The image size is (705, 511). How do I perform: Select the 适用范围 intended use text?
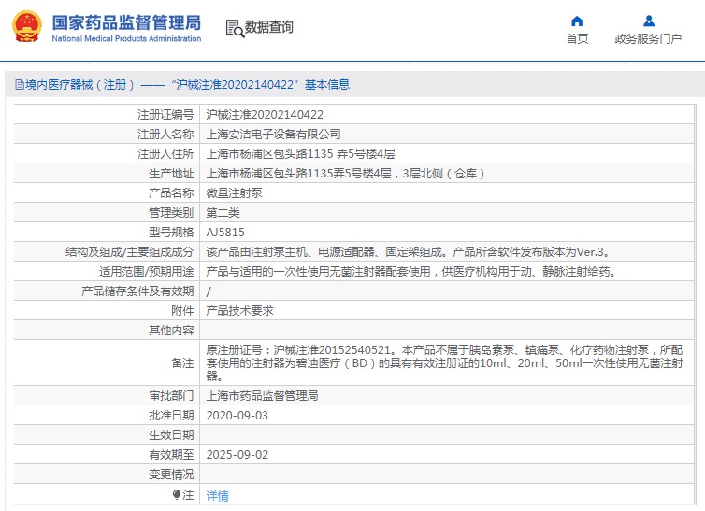point(411,272)
